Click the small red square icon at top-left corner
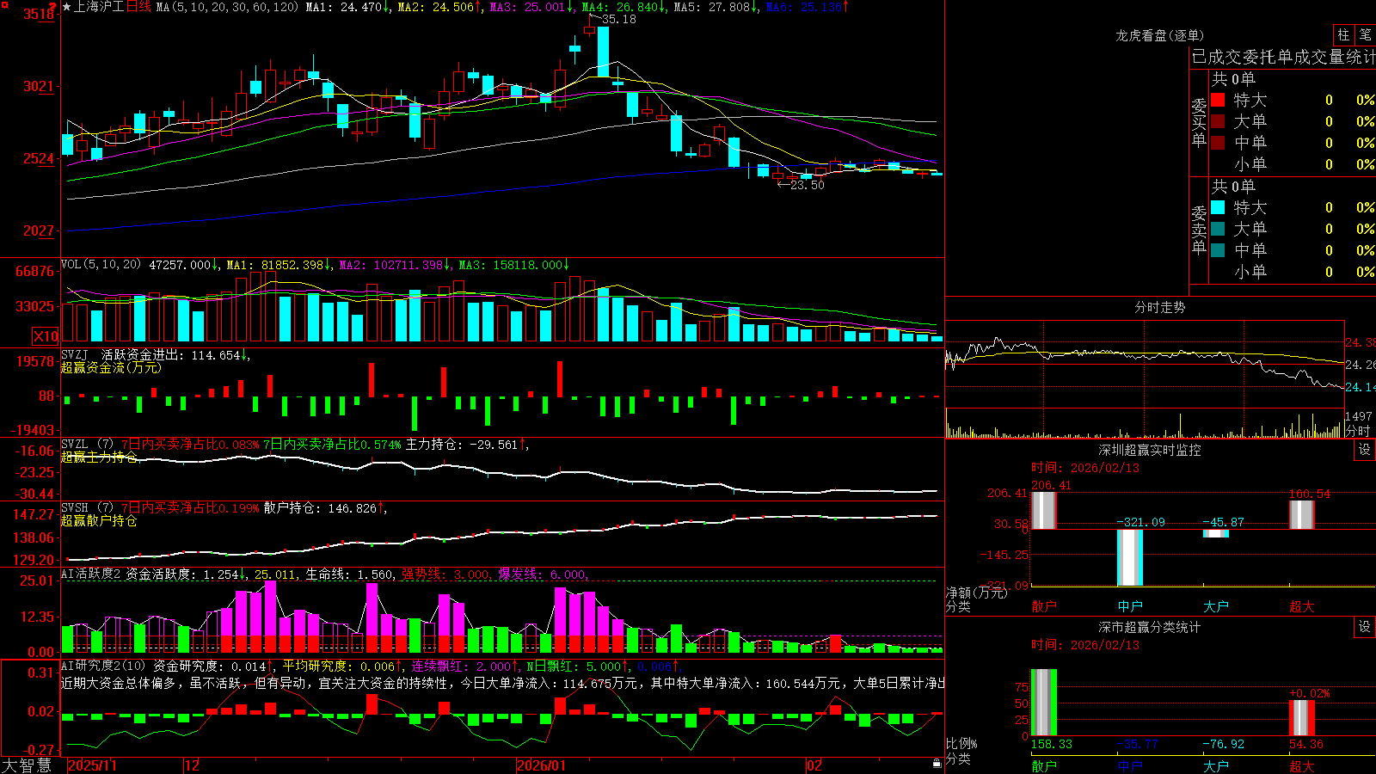The height and width of the screenshot is (774, 1376). click(x=3, y=3)
